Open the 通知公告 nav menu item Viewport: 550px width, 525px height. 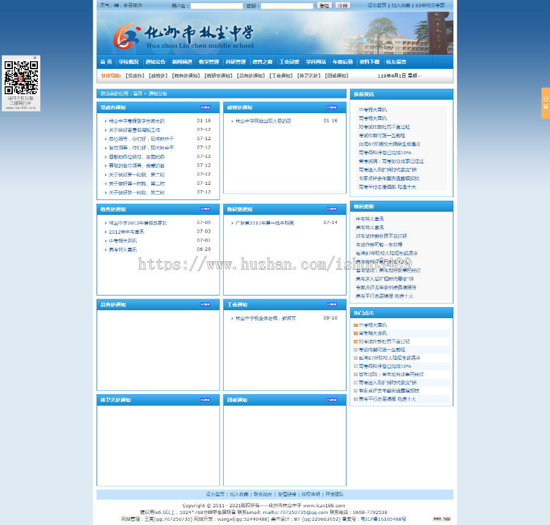[155, 62]
